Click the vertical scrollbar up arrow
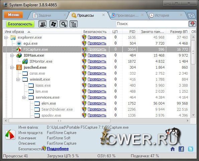The height and width of the screenshot is (161, 199). click(x=193, y=37)
